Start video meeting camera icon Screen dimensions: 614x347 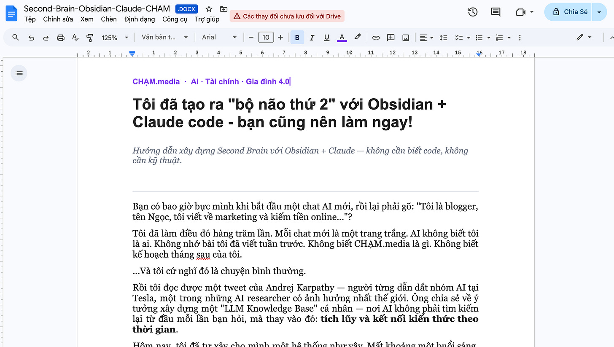point(521,12)
